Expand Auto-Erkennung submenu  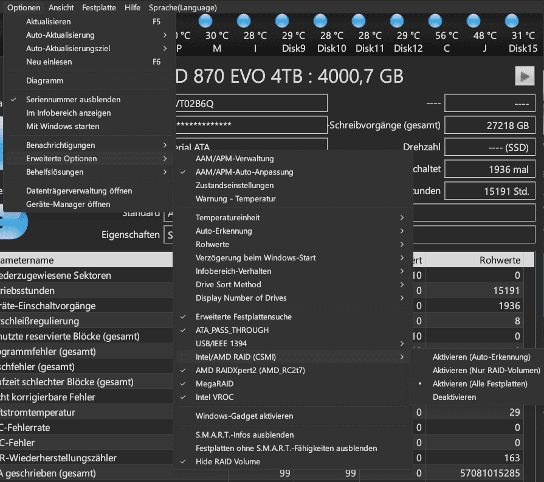[x=292, y=231]
